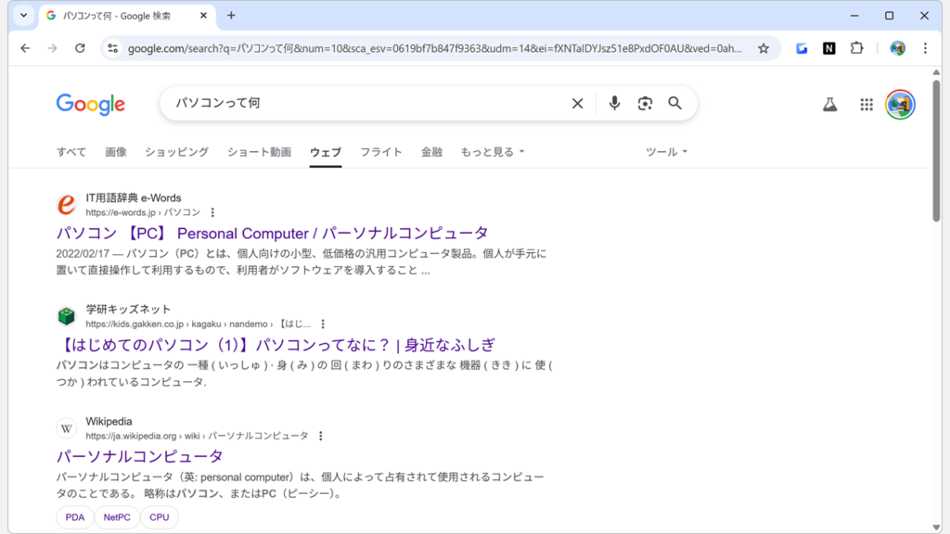950x534 pixels.
Task: Open a new tab with plus button
Action: (x=231, y=16)
